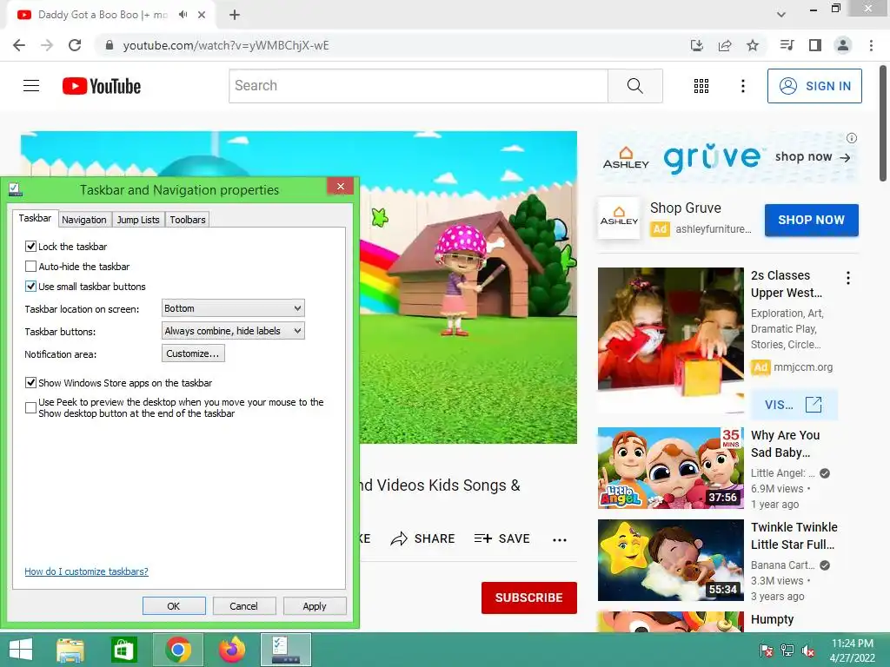Toggle Use small taskbar buttons
This screenshot has width=890, height=667.
pos(30,287)
